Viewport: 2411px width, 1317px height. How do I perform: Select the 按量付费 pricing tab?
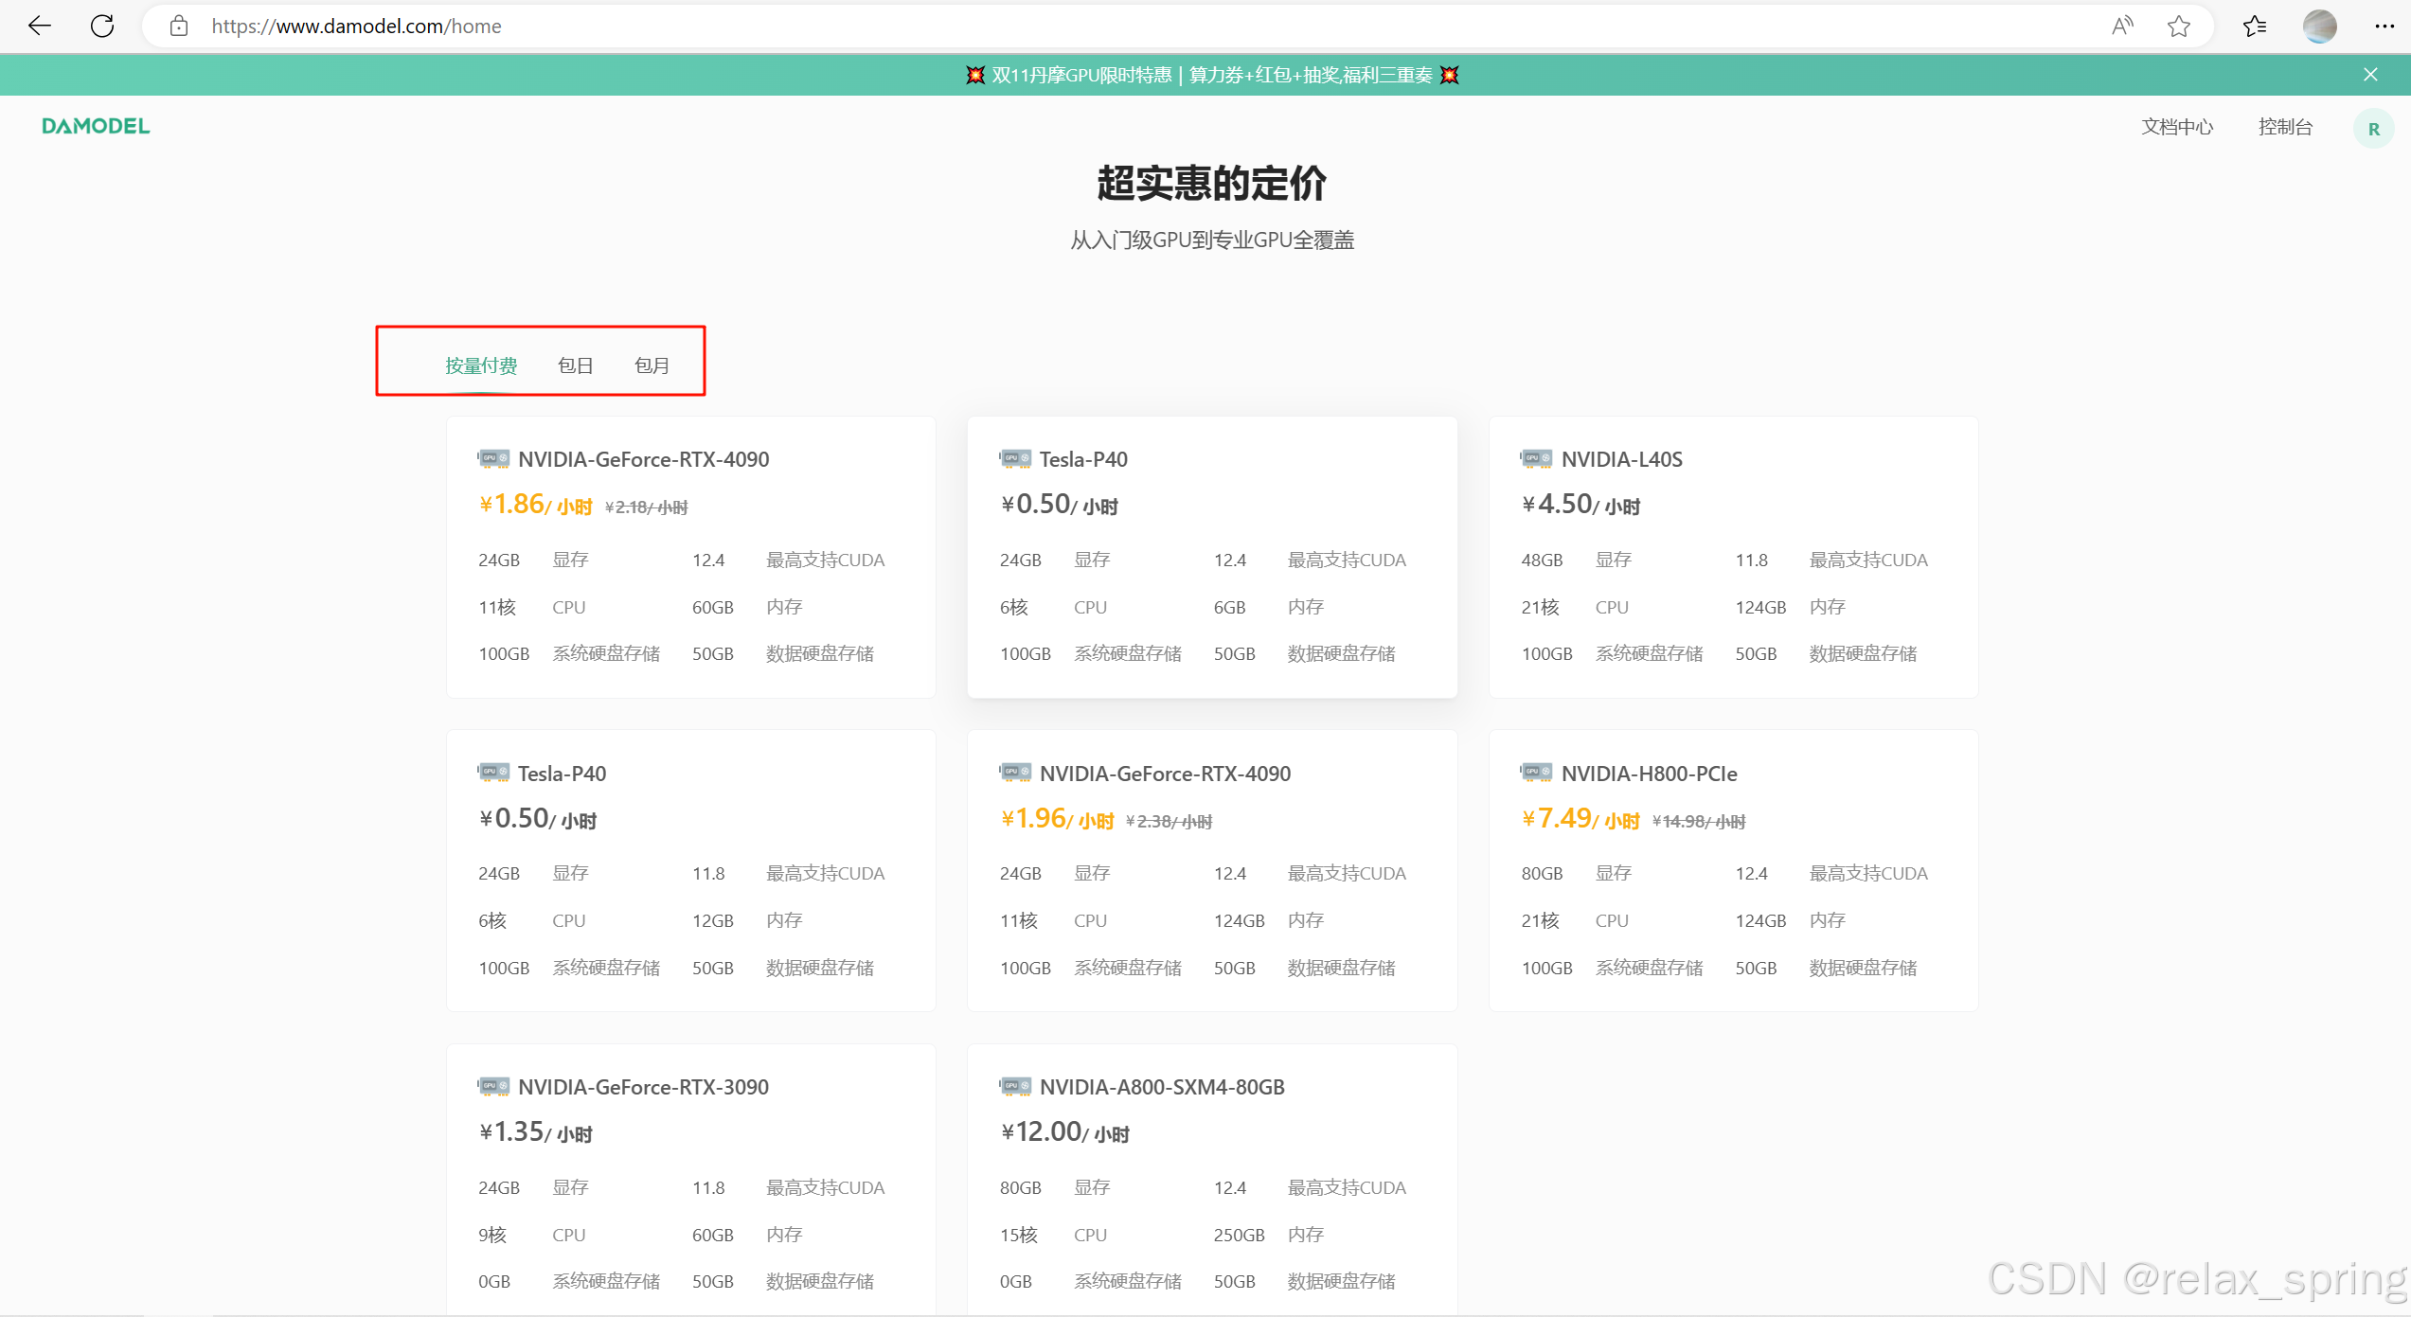pos(481,365)
